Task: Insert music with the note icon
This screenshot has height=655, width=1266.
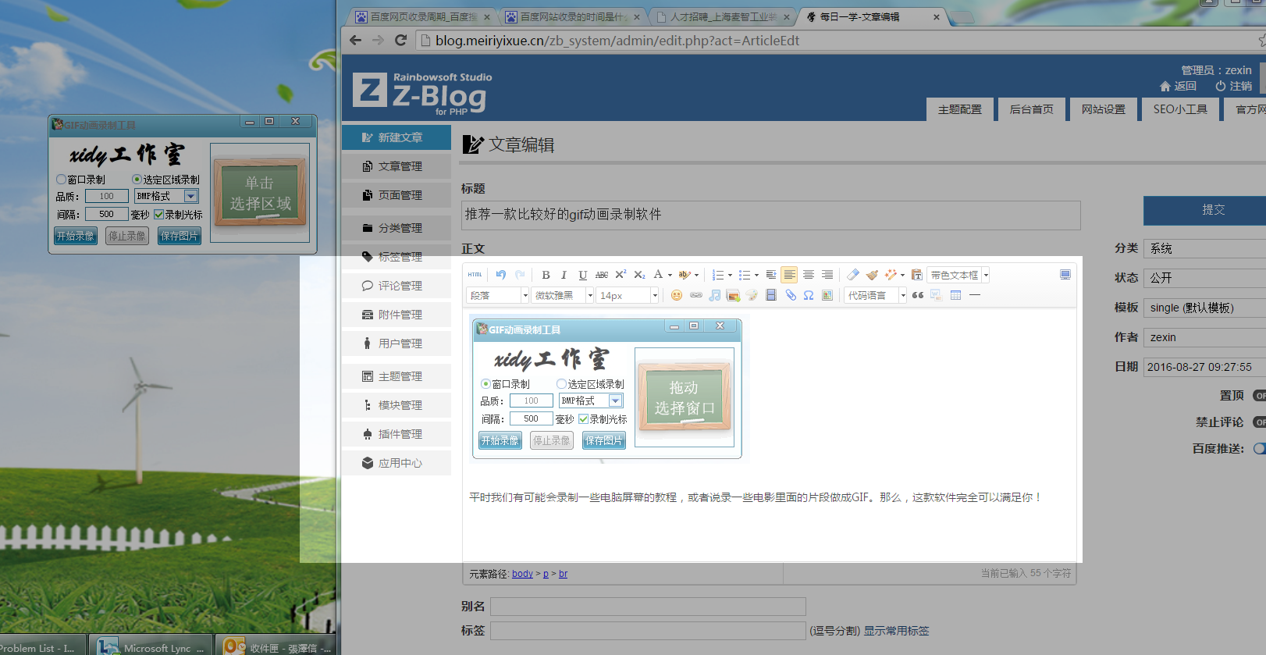Action: coord(714,295)
